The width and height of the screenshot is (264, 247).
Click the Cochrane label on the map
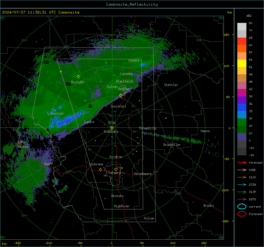click(96, 164)
